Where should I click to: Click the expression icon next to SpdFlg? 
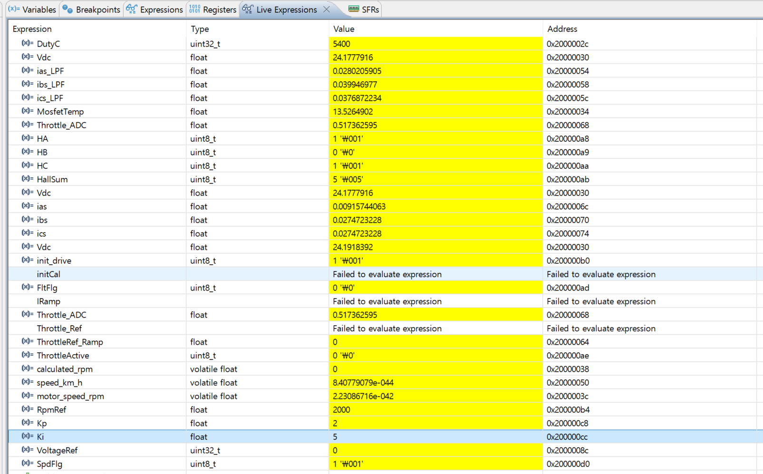26,464
